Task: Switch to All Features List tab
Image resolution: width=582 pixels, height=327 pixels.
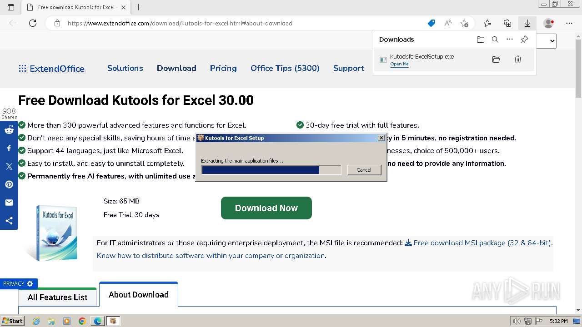Action: point(57,297)
